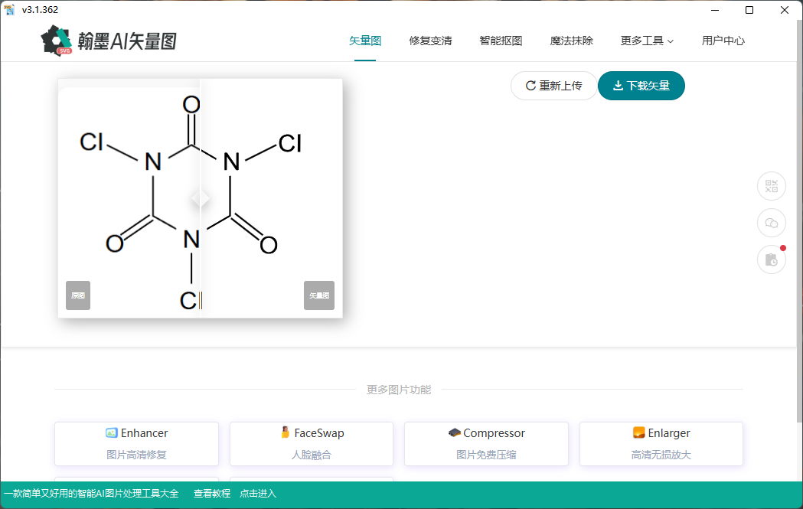Click the clipboard history icon with red dot
803x509 pixels.
click(771, 259)
